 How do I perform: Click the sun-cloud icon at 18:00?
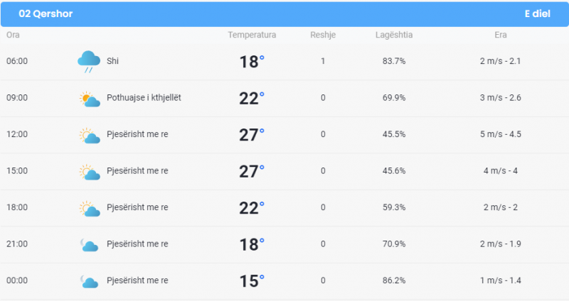pos(90,209)
